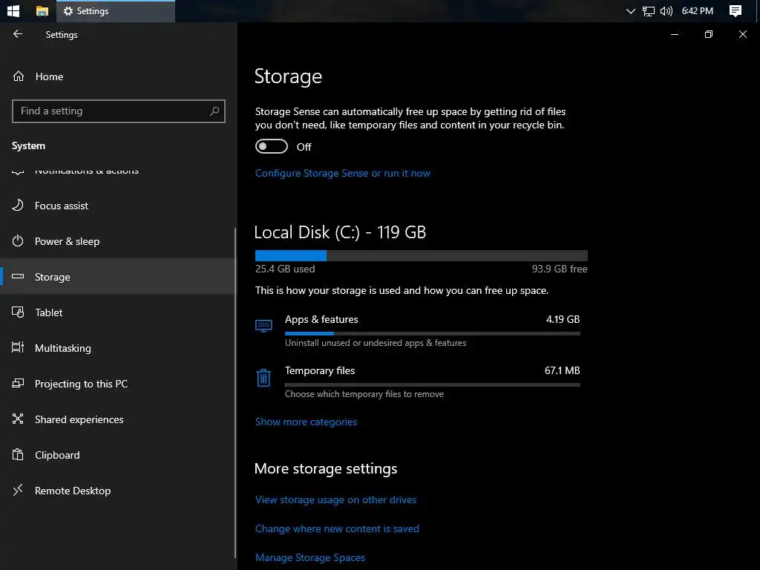Open Configure Storage Sense or run it now
Screen dimensions: 760x570
tap(343, 173)
